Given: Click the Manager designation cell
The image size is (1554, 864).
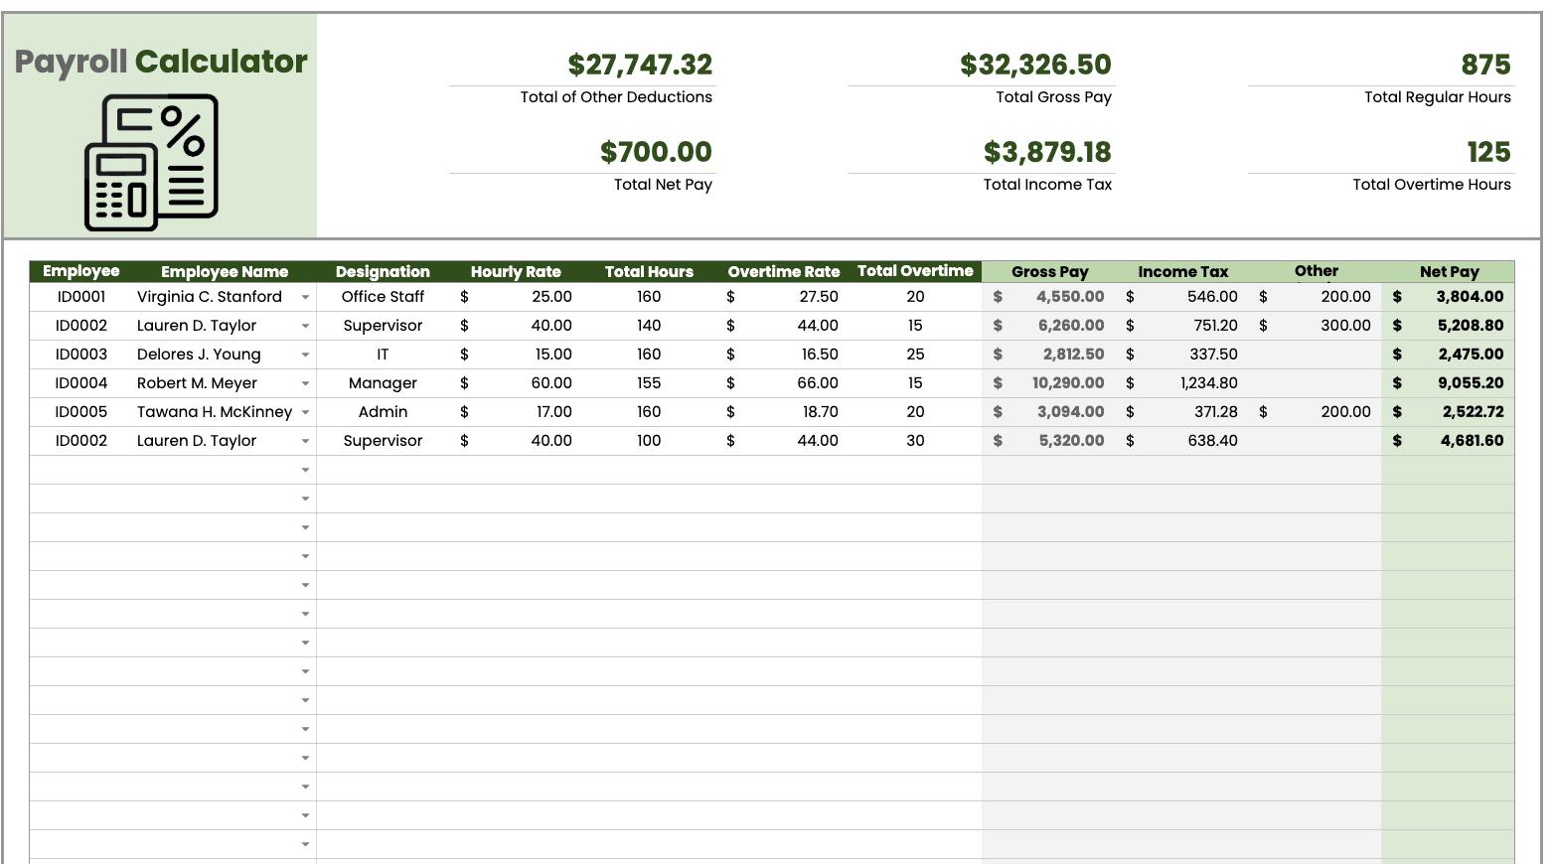Looking at the screenshot, I should click(x=383, y=383).
